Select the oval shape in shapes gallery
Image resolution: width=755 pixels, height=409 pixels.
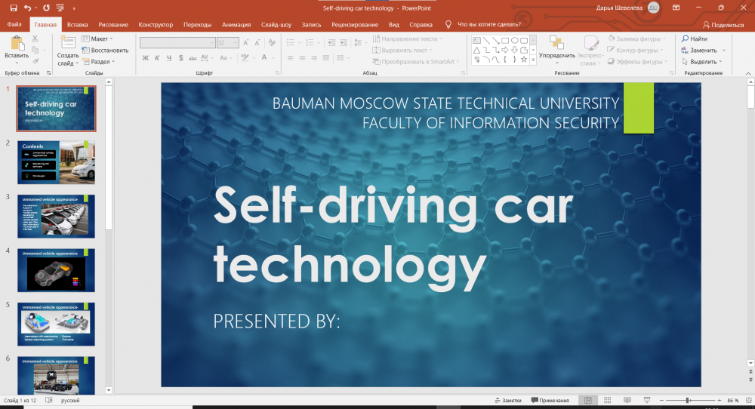point(514,41)
